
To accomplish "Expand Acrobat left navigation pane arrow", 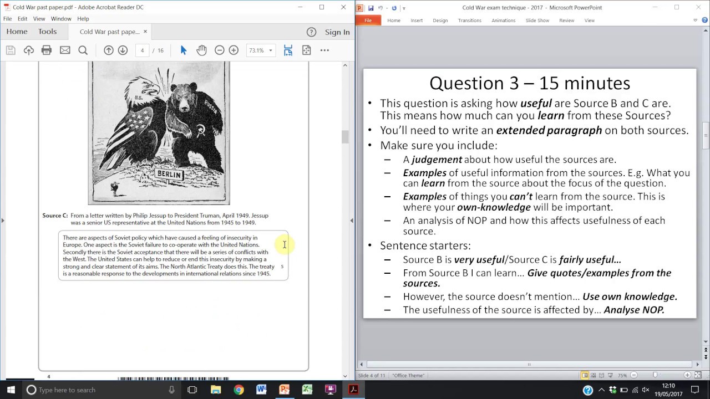I will tap(3, 221).
